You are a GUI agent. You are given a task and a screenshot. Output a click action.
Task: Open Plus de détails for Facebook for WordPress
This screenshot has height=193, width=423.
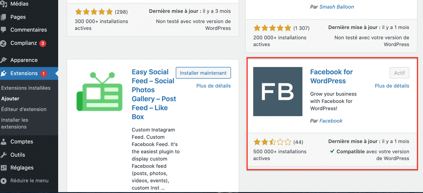pos(392,86)
